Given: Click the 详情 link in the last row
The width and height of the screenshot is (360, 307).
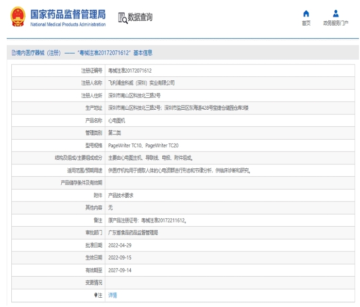Looking at the screenshot, I should coord(112,295).
